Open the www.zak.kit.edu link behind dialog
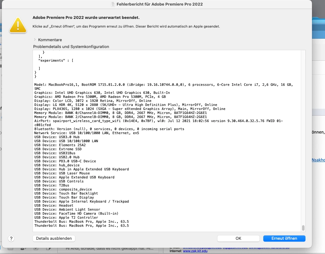 point(195,251)
